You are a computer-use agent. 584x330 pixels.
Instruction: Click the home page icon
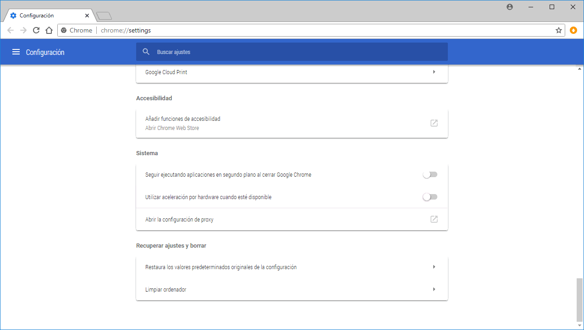[x=49, y=31]
